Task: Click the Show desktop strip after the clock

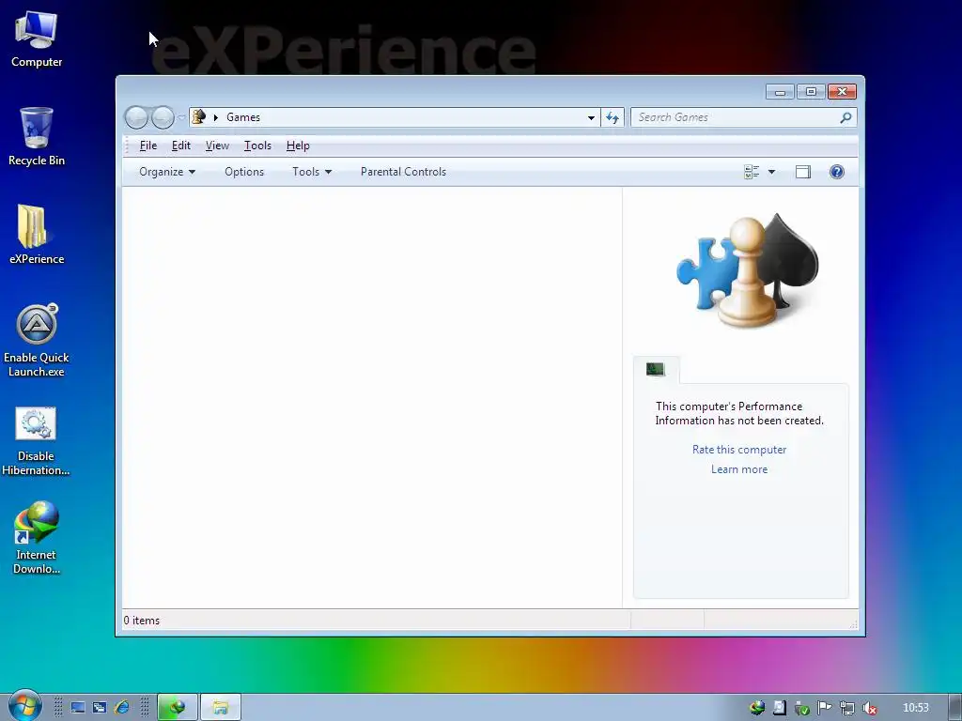Action: [x=954, y=708]
